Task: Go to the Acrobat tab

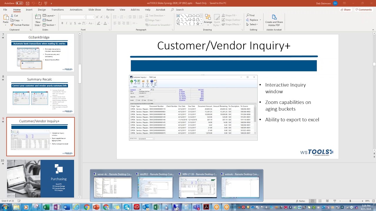Action: pos(160,10)
